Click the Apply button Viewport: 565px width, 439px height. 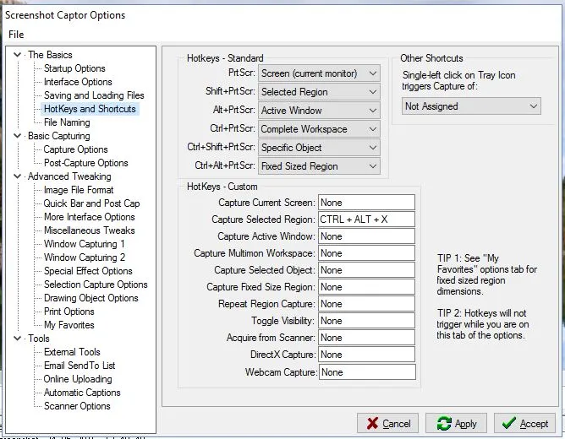(x=456, y=423)
